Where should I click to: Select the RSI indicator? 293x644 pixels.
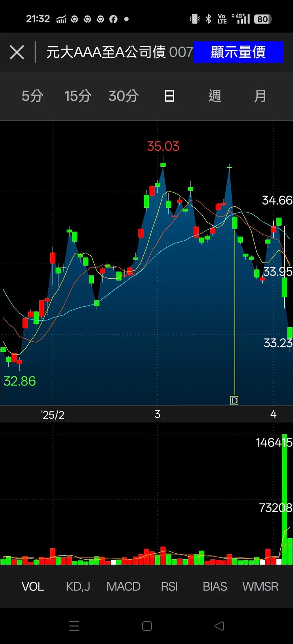coord(169,586)
